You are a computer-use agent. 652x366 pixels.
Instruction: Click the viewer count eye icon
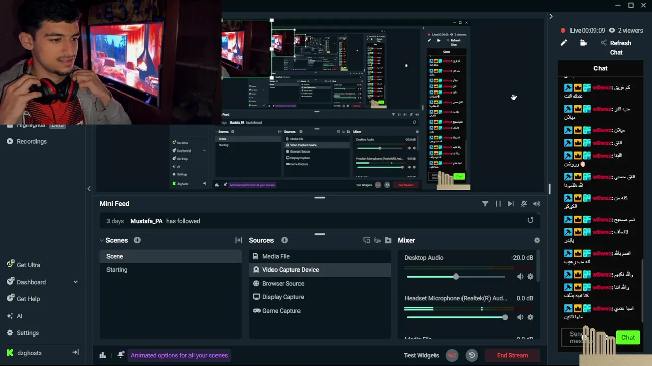[x=612, y=30]
